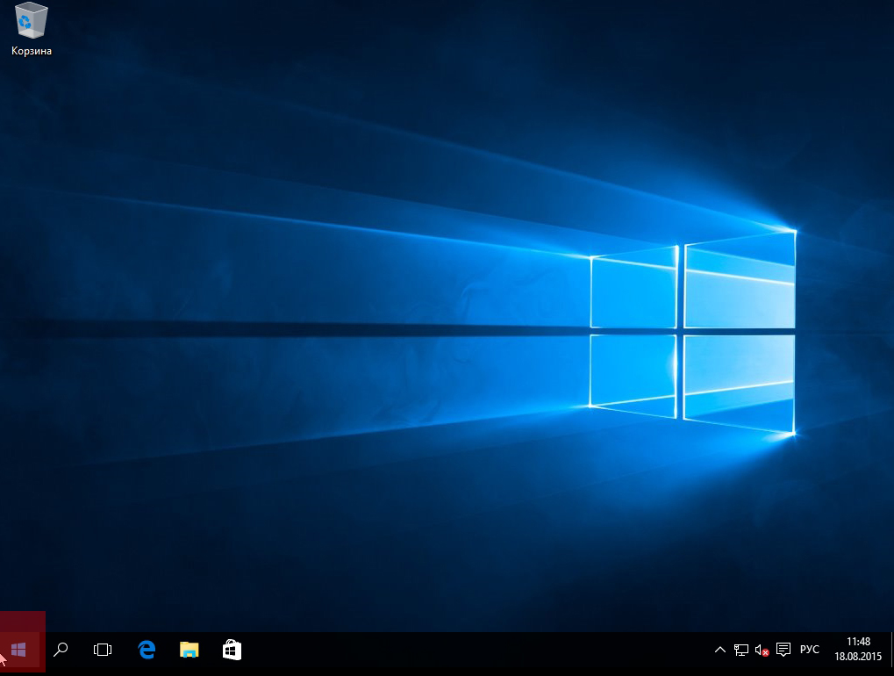This screenshot has width=894, height=676.
Task: Click the Show desktop strip
Action: 891,650
